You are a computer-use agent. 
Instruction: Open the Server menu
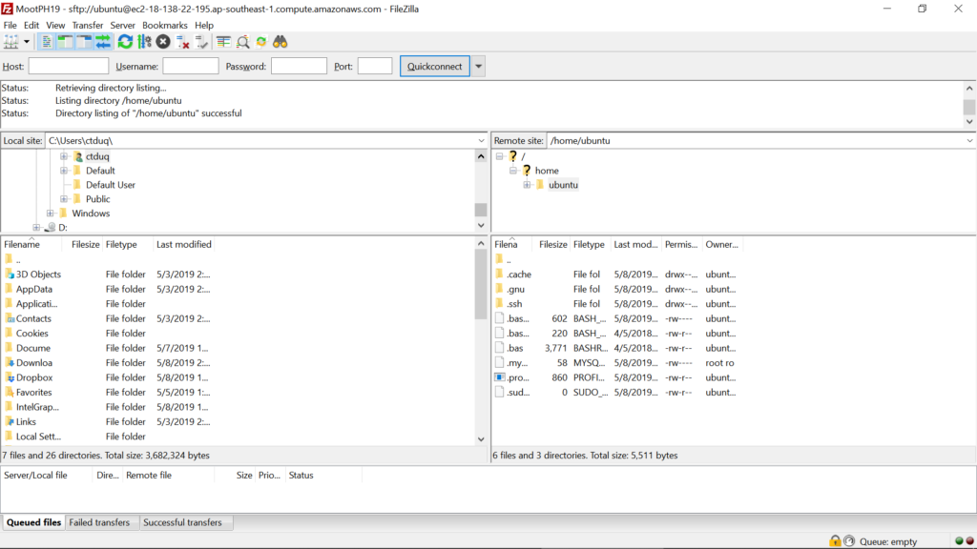(122, 26)
